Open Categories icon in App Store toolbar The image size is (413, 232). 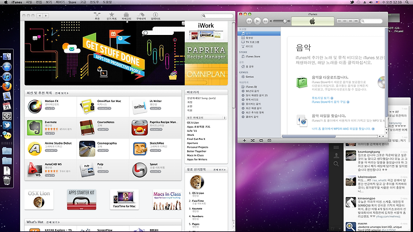coord(126,16)
